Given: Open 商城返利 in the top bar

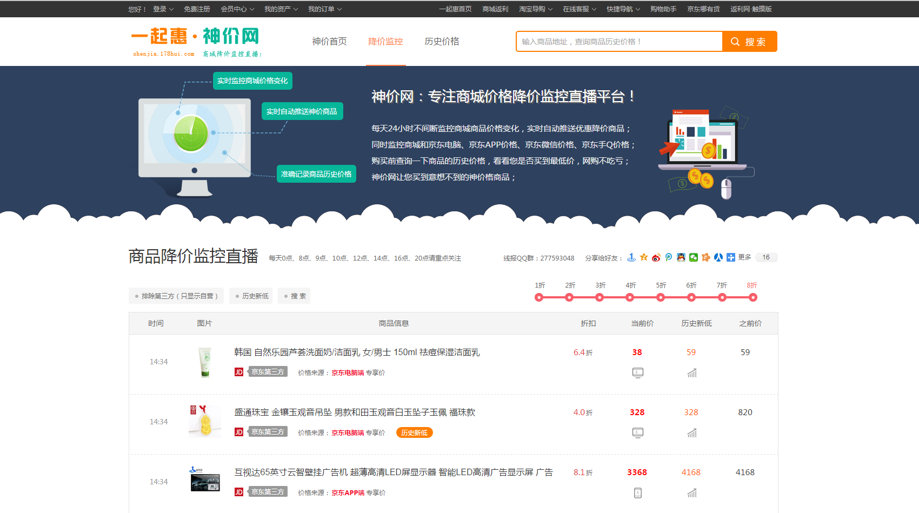Looking at the screenshot, I should click(495, 9).
